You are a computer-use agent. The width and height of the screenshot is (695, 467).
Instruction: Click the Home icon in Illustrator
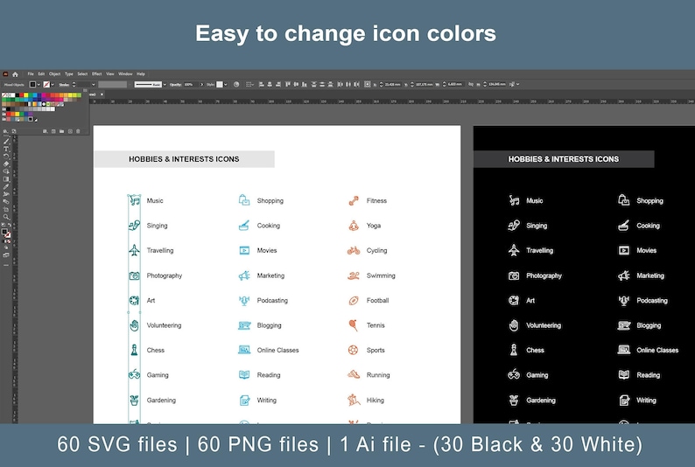(x=15, y=74)
